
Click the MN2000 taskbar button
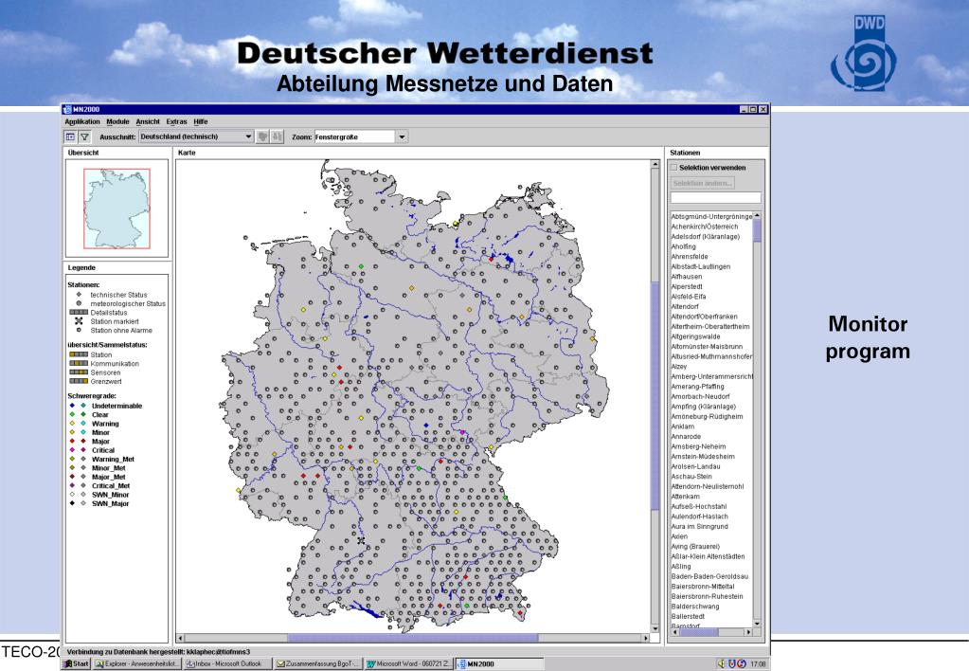(x=499, y=663)
